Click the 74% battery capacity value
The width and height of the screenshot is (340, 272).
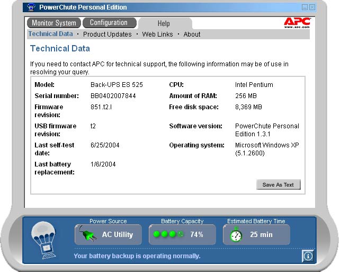click(196, 234)
